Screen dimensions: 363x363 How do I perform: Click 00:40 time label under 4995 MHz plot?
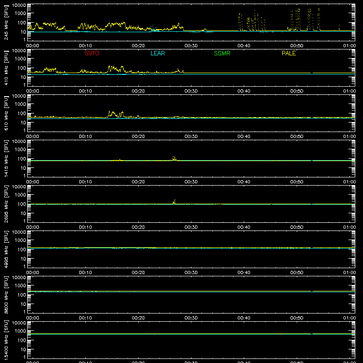[244, 273]
